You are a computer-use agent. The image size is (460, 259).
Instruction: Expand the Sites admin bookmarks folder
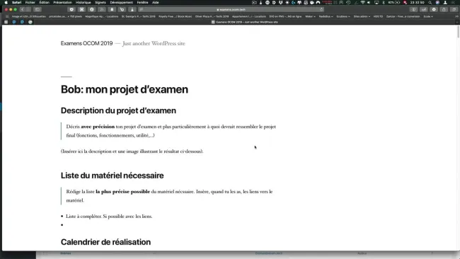pos(362,16)
